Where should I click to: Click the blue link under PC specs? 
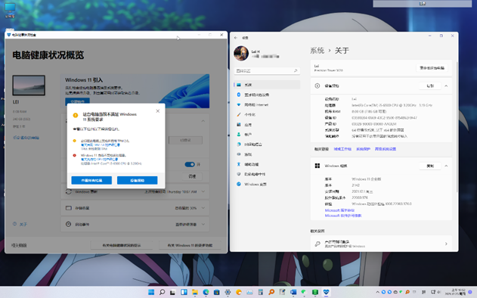(26, 138)
